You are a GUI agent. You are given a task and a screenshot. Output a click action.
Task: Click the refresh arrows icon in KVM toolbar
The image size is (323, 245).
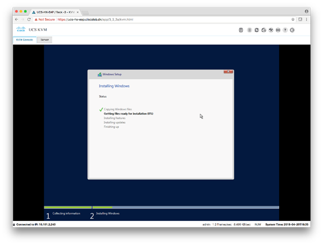tap(257, 30)
